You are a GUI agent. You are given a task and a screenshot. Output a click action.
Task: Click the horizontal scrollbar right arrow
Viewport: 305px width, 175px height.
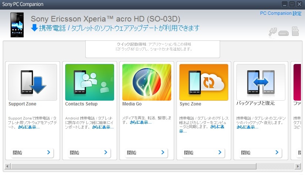tap(298, 166)
